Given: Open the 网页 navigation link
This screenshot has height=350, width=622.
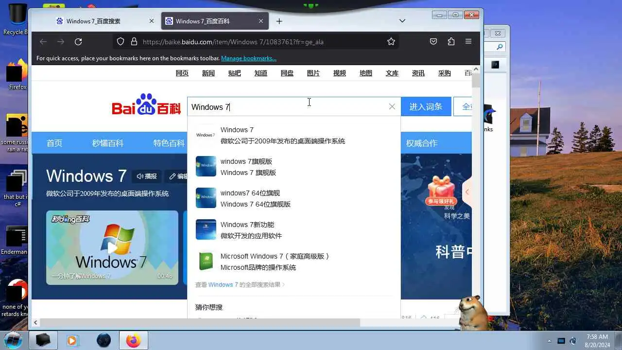Looking at the screenshot, I should [182, 73].
